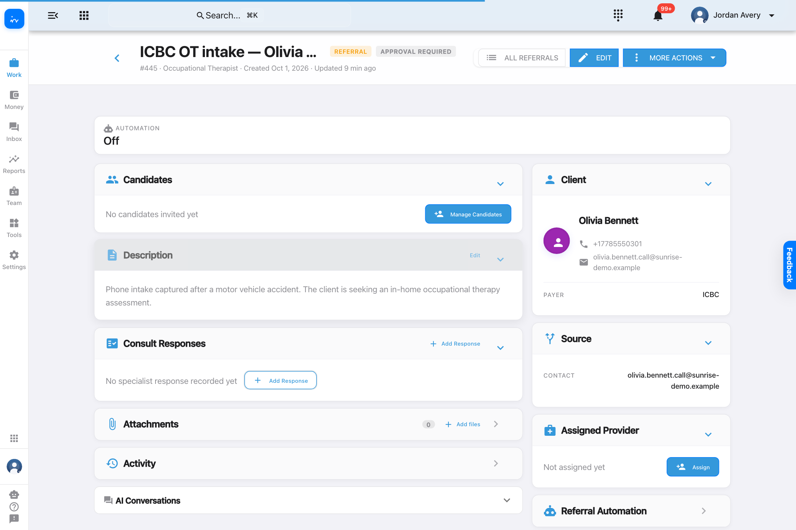Click the EDIT button

(594, 58)
